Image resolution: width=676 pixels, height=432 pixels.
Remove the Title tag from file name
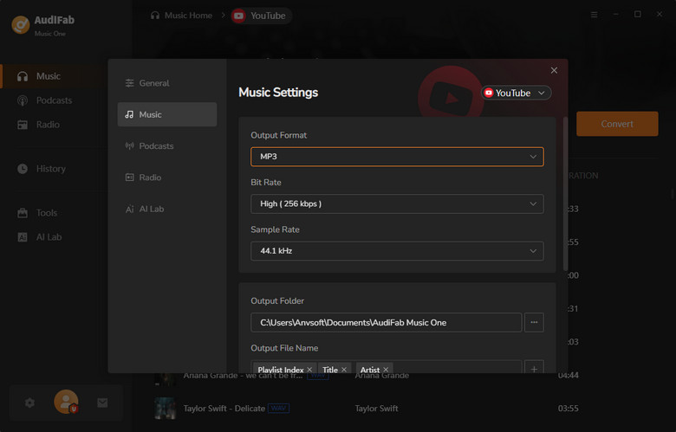click(344, 370)
